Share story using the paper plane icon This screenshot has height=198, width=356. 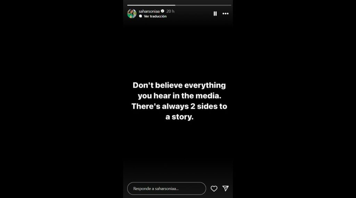(225, 188)
